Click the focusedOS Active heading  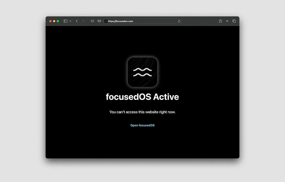(x=142, y=97)
